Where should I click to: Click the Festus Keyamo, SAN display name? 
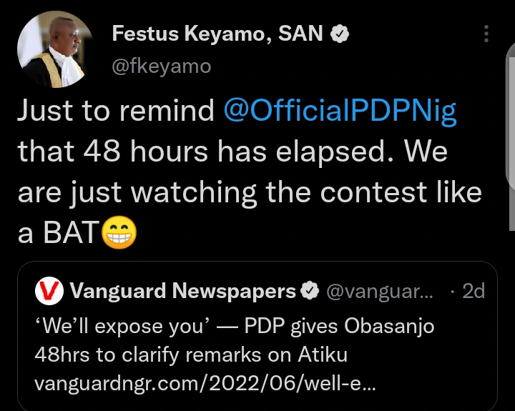[219, 34]
